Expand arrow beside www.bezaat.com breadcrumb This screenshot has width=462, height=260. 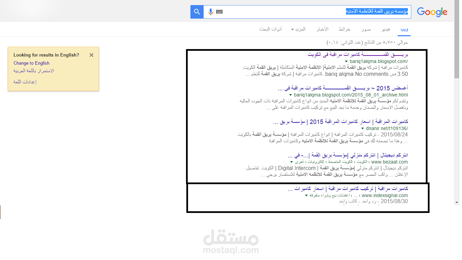(292, 162)
